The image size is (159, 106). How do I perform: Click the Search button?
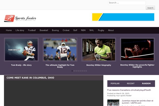(x=150, y=8)
